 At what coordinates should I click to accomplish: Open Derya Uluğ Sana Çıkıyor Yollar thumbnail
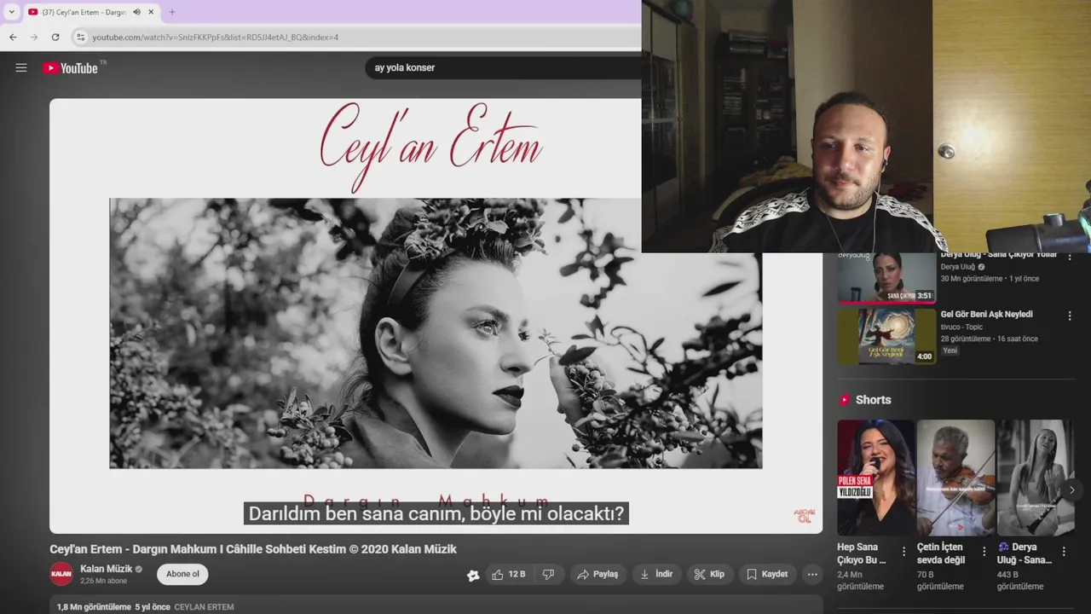[x=886, y=278]
